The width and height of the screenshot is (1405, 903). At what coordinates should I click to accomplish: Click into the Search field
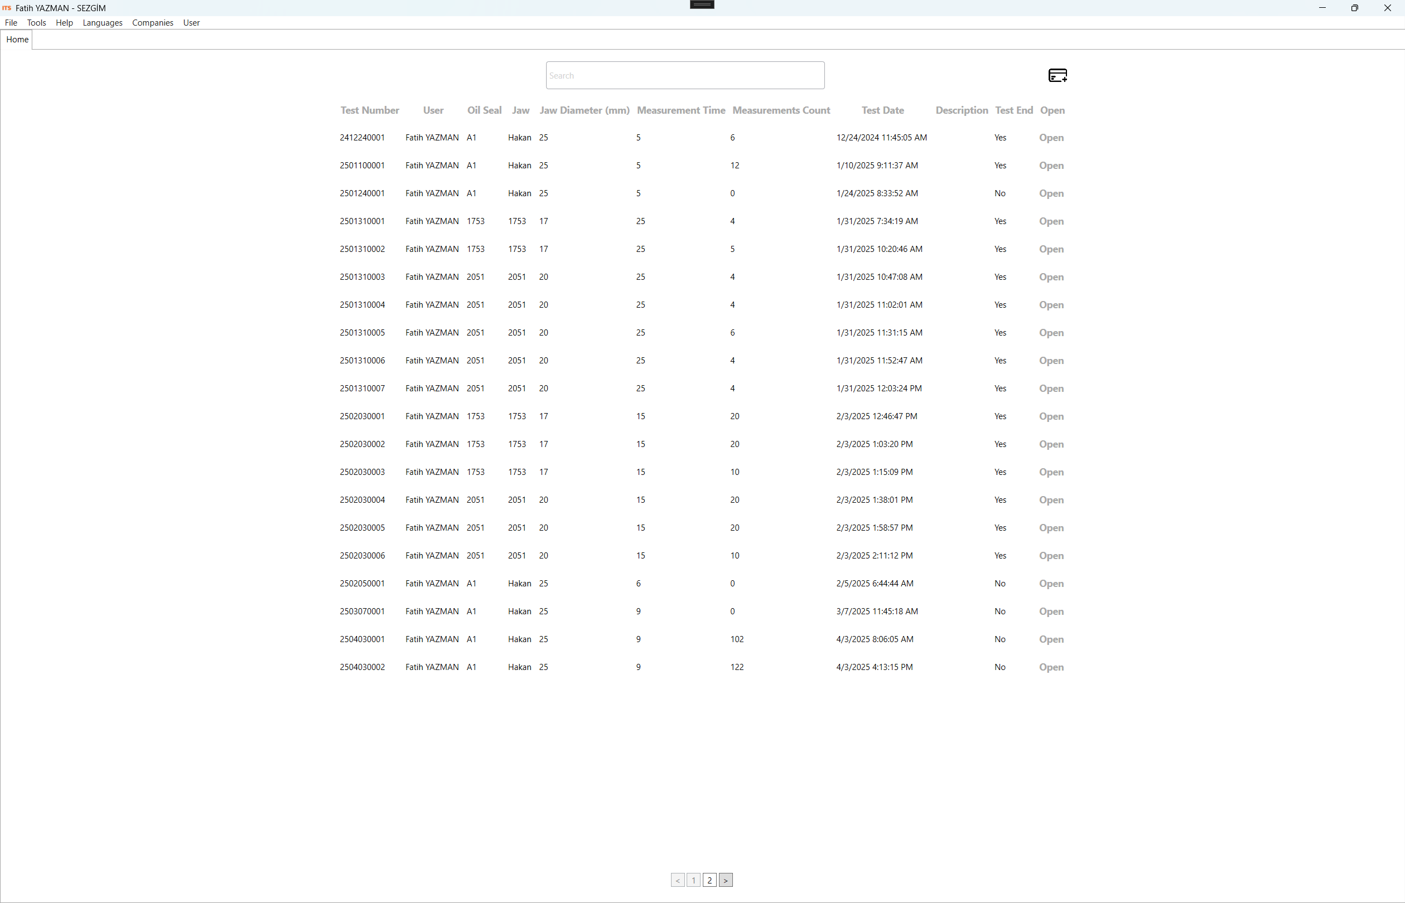point(684,76)
